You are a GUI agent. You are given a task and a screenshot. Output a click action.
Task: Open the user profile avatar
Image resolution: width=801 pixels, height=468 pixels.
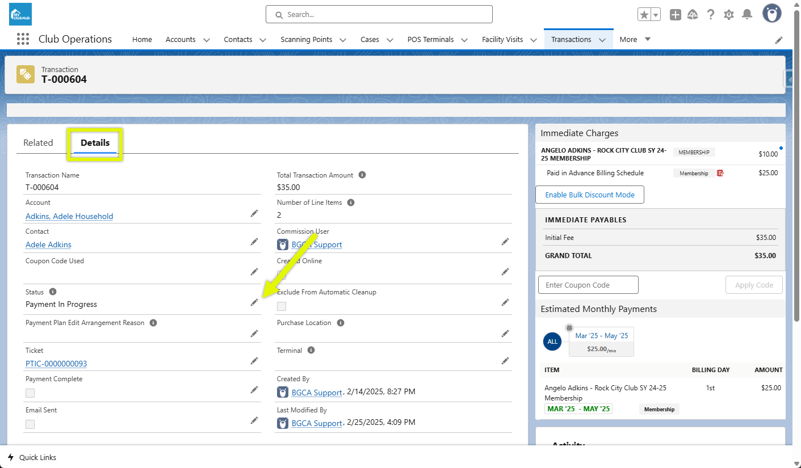pyautogui.click(x=771, y=14)
